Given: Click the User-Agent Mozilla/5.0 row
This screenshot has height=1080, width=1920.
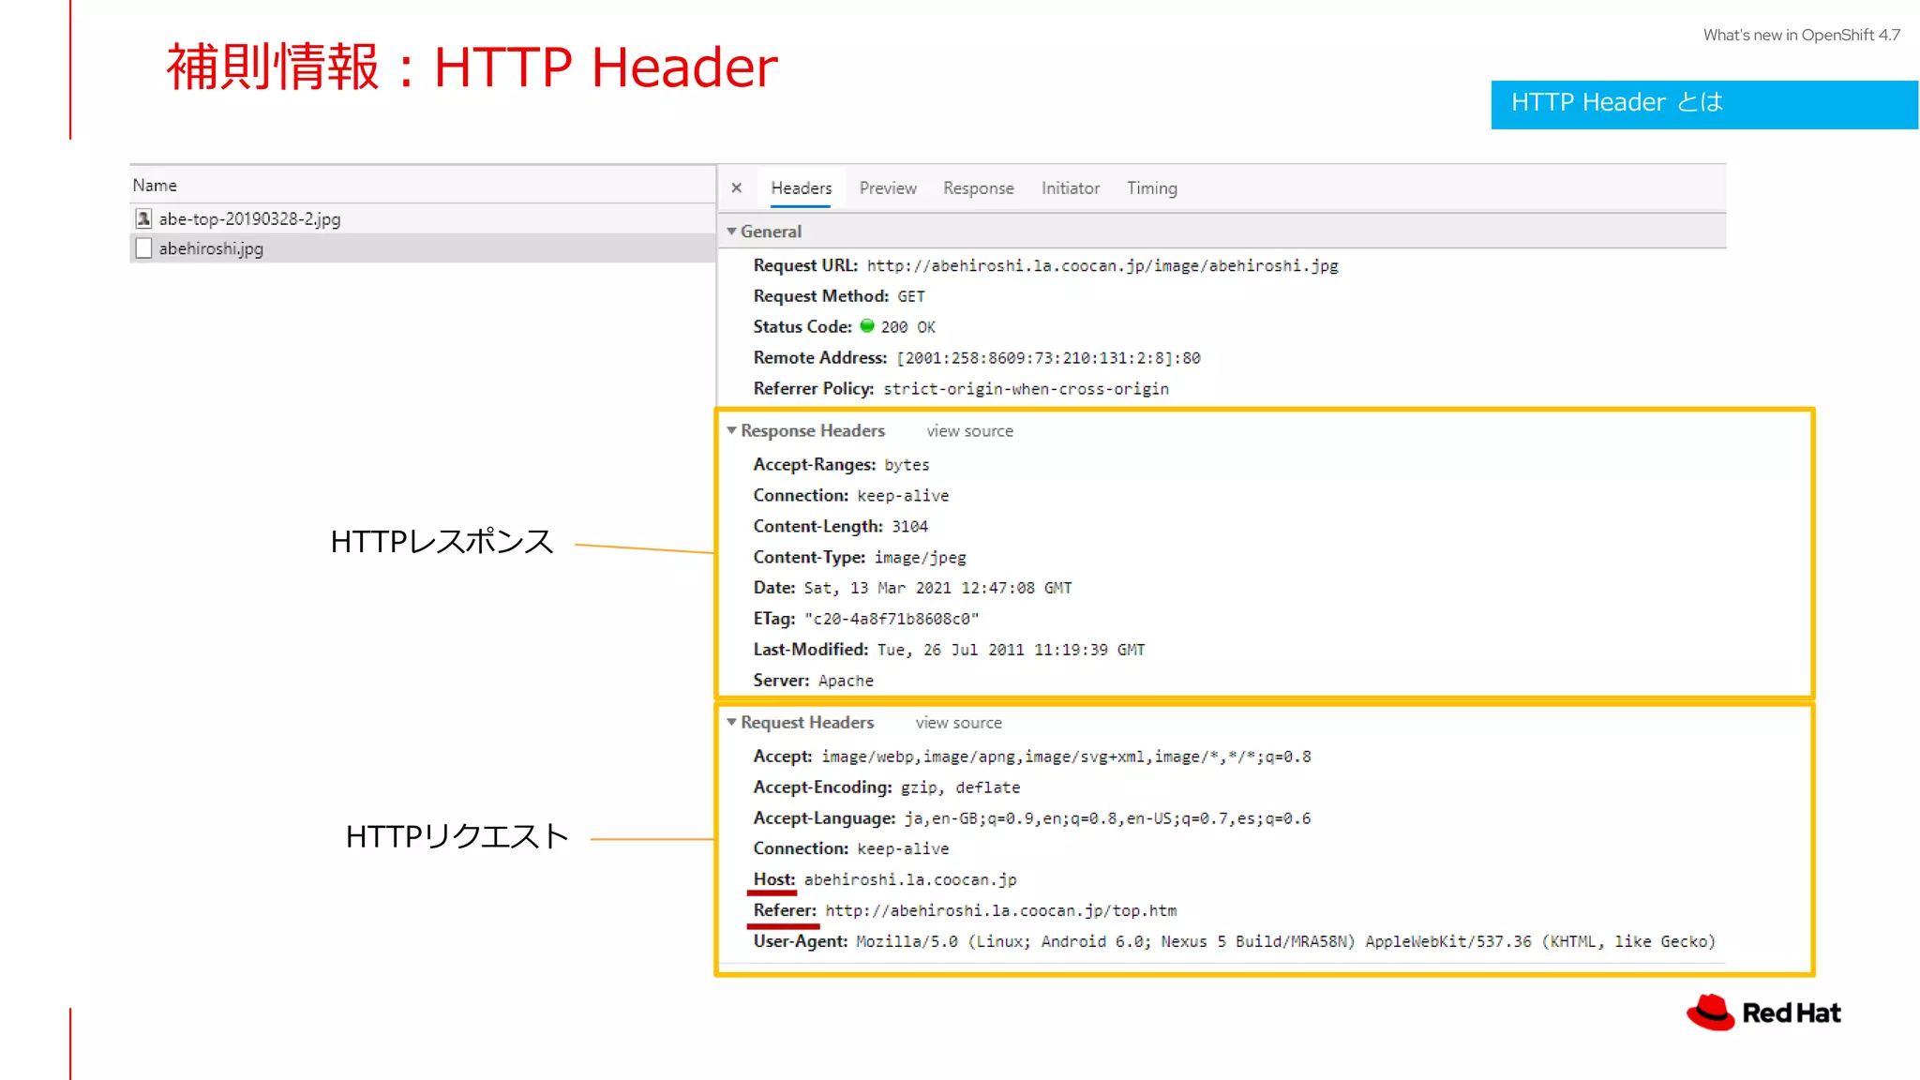Looking at the screenshot, I should [x=1234, y=941].
